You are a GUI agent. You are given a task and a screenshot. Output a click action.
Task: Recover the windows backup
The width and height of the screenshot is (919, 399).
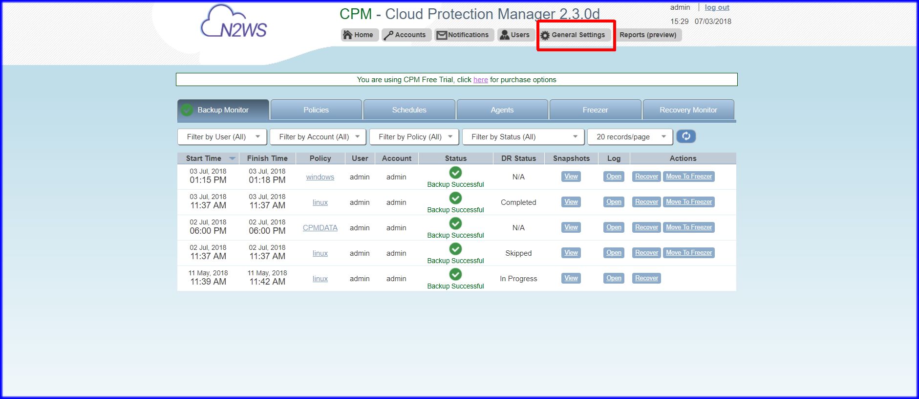tap(646, 177)
